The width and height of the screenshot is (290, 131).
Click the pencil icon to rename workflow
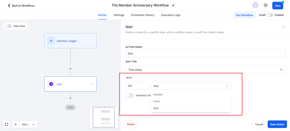(x=173, y=5)
